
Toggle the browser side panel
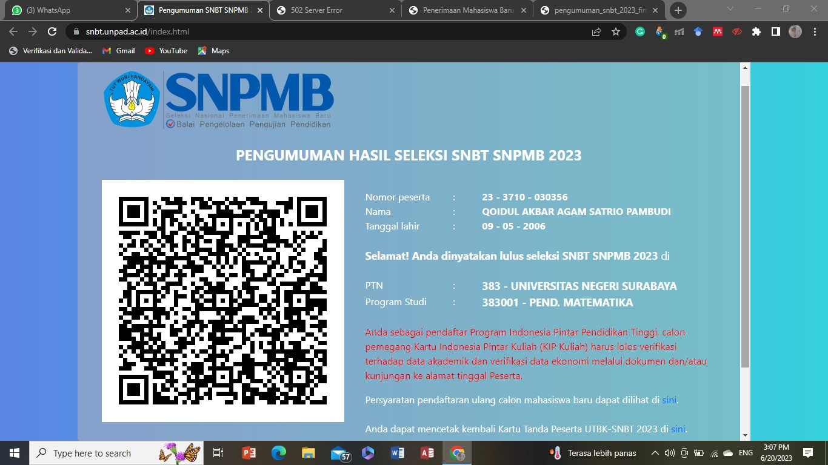(x=775, y=31)
